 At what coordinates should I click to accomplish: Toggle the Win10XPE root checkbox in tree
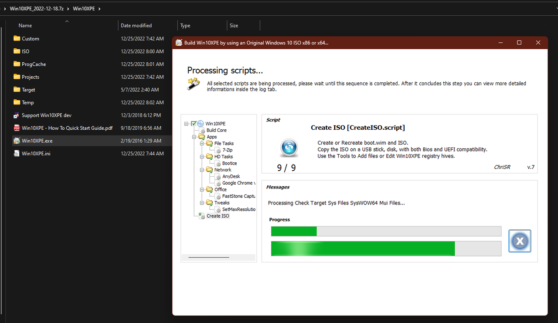tap(194, 124)
